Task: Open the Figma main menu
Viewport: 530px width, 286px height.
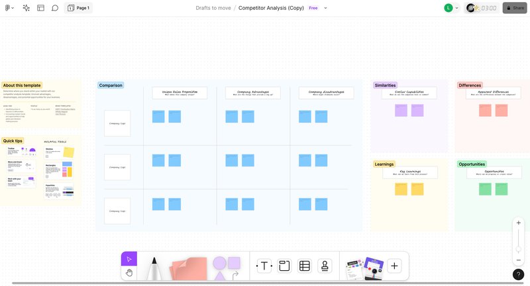Action: click(9, 8)
